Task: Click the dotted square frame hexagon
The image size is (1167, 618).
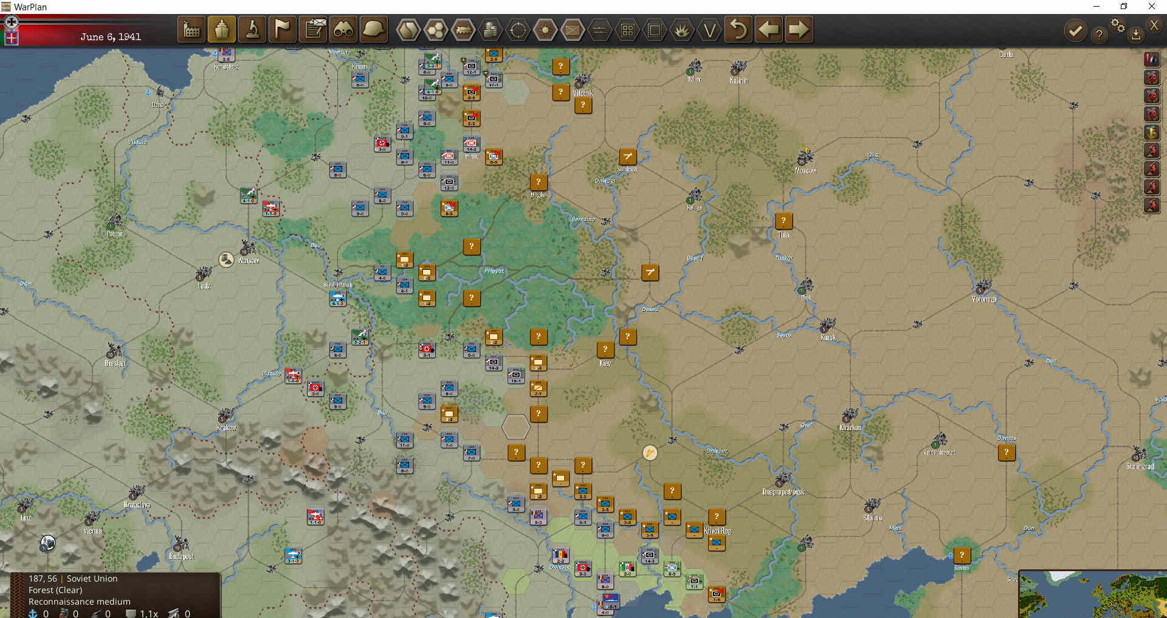Action: click(655, 30)
